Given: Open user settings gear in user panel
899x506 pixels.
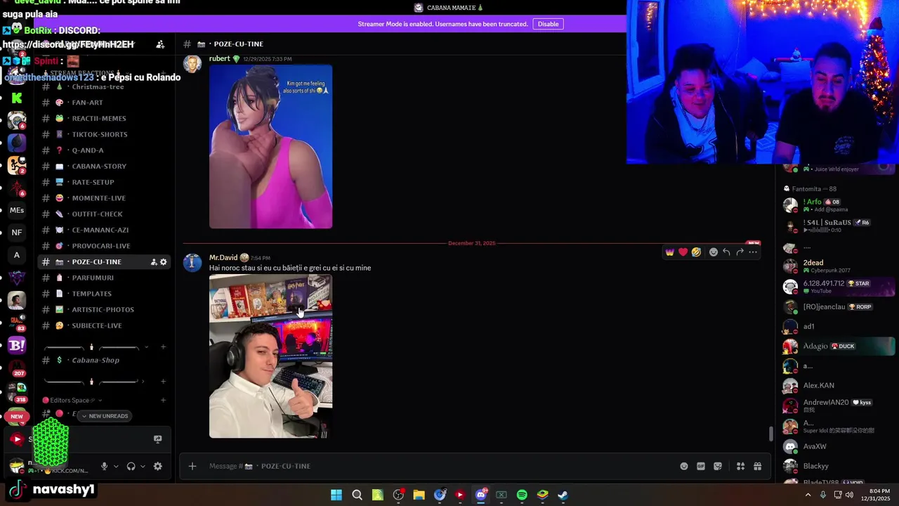Looking at the screenshot, I should (x=157, y=466).
